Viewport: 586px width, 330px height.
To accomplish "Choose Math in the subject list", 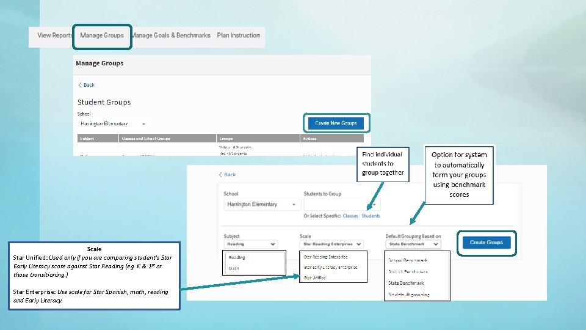I will tap(234, 268).
